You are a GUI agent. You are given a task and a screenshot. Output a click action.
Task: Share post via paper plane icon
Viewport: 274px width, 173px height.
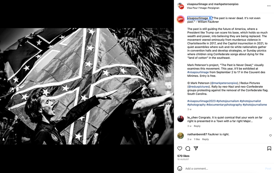196,148
